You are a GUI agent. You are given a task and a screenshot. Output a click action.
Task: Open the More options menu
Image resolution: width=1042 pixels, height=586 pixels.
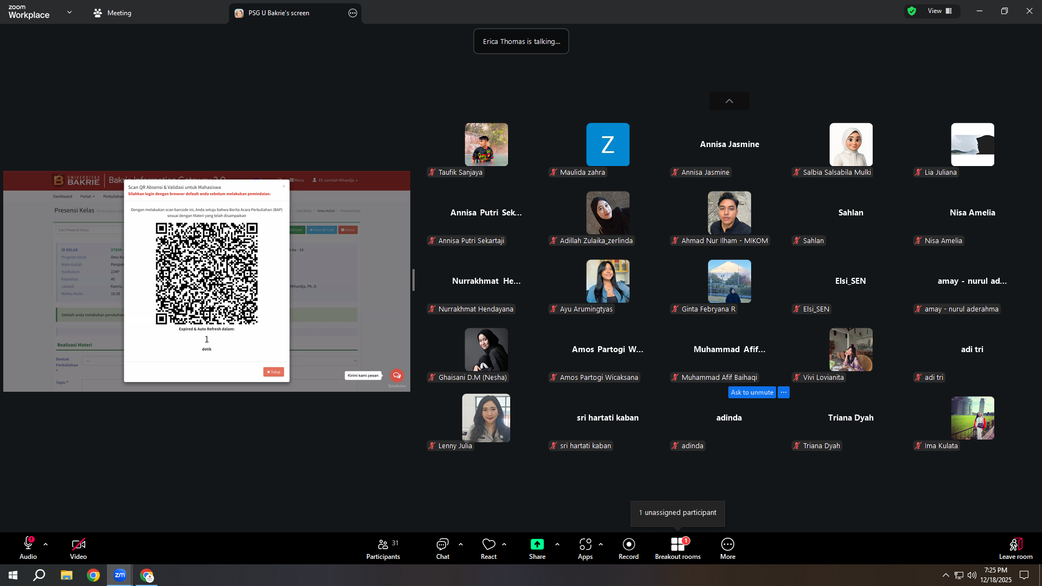(728, 548)
